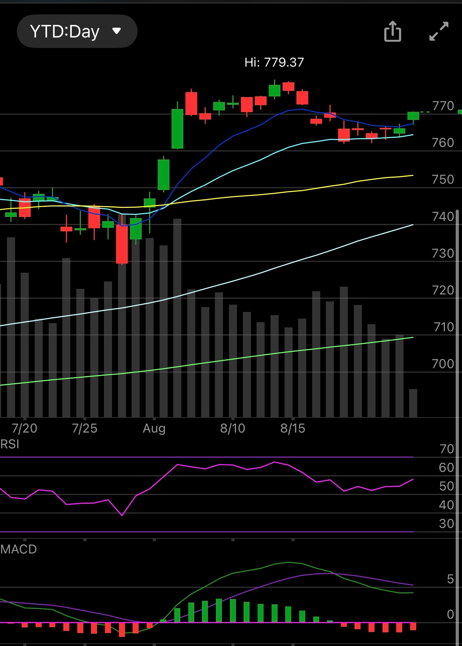Click the 710 price axis label
The width and height of the screenshot is (462, 646).
(444, 327)
